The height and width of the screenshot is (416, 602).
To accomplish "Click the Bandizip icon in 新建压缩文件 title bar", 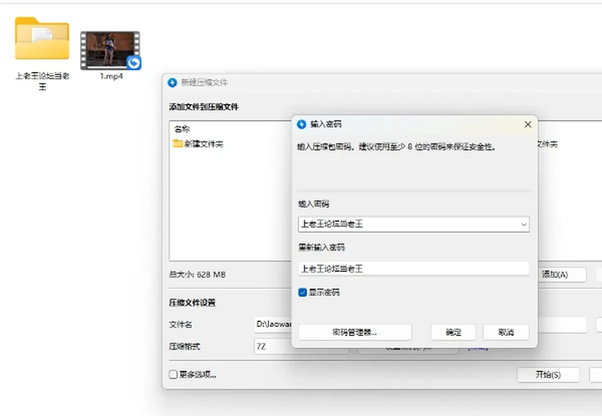I will (x=172, y=83).
